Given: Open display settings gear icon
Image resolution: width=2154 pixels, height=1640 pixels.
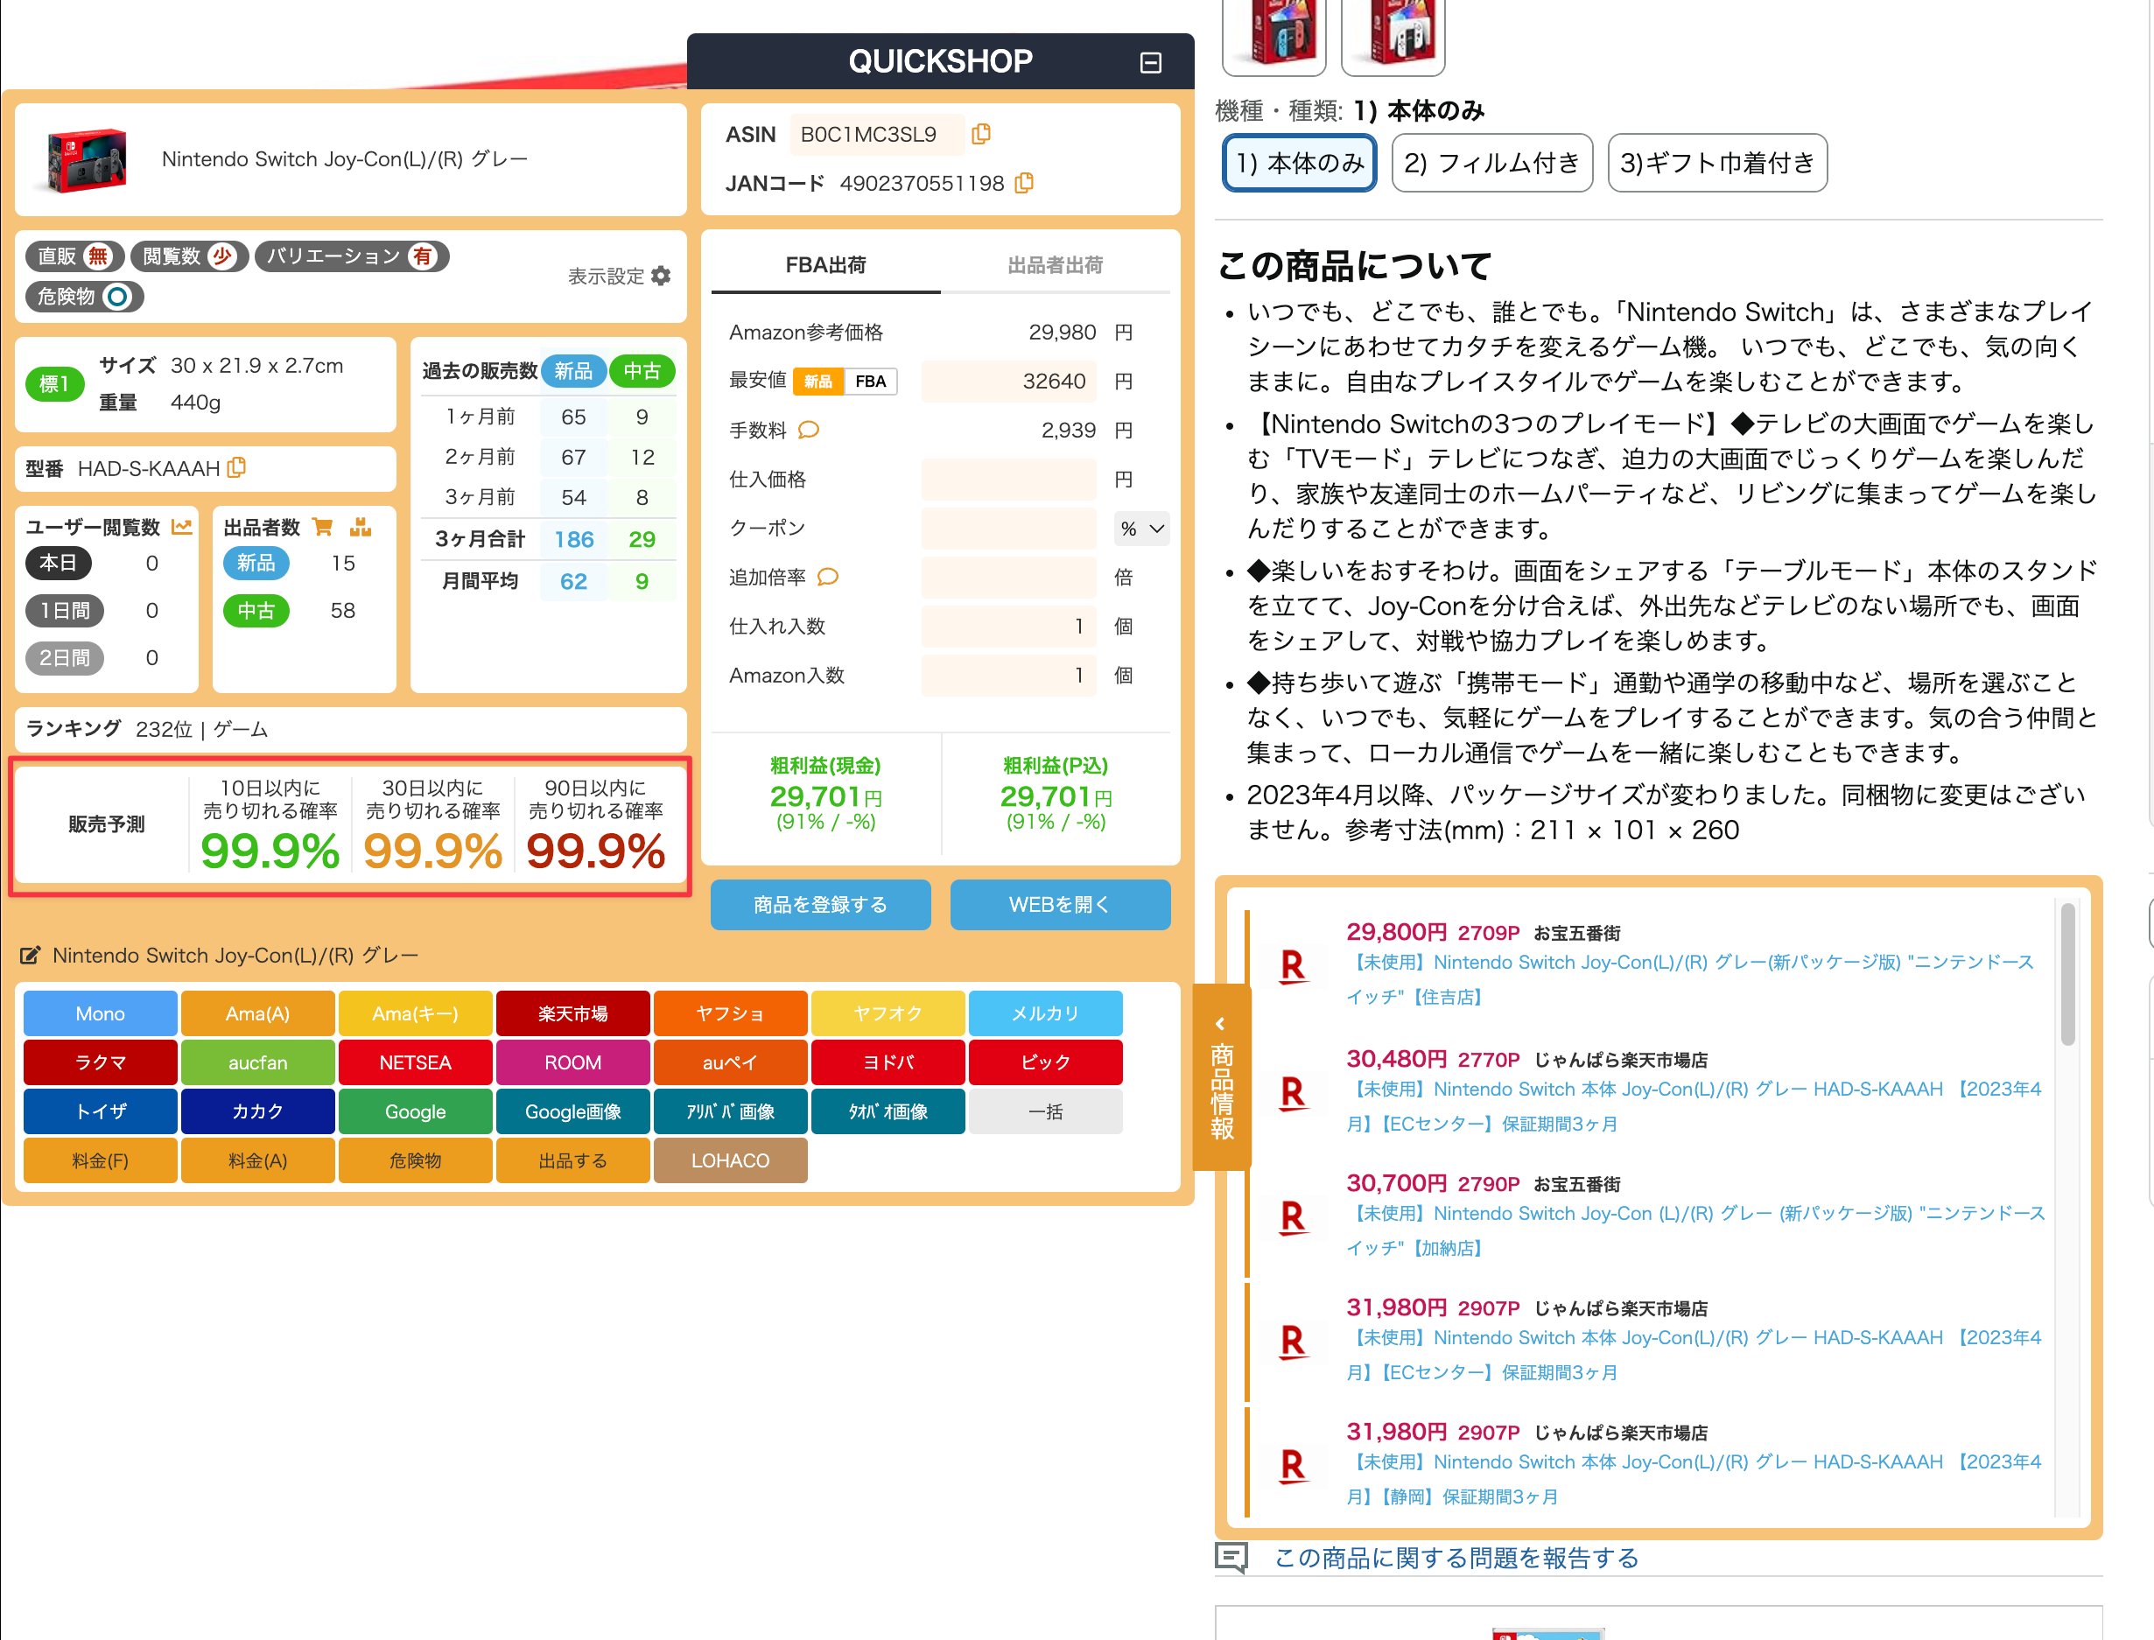Looking at the screenshot, I should point(661,277).
